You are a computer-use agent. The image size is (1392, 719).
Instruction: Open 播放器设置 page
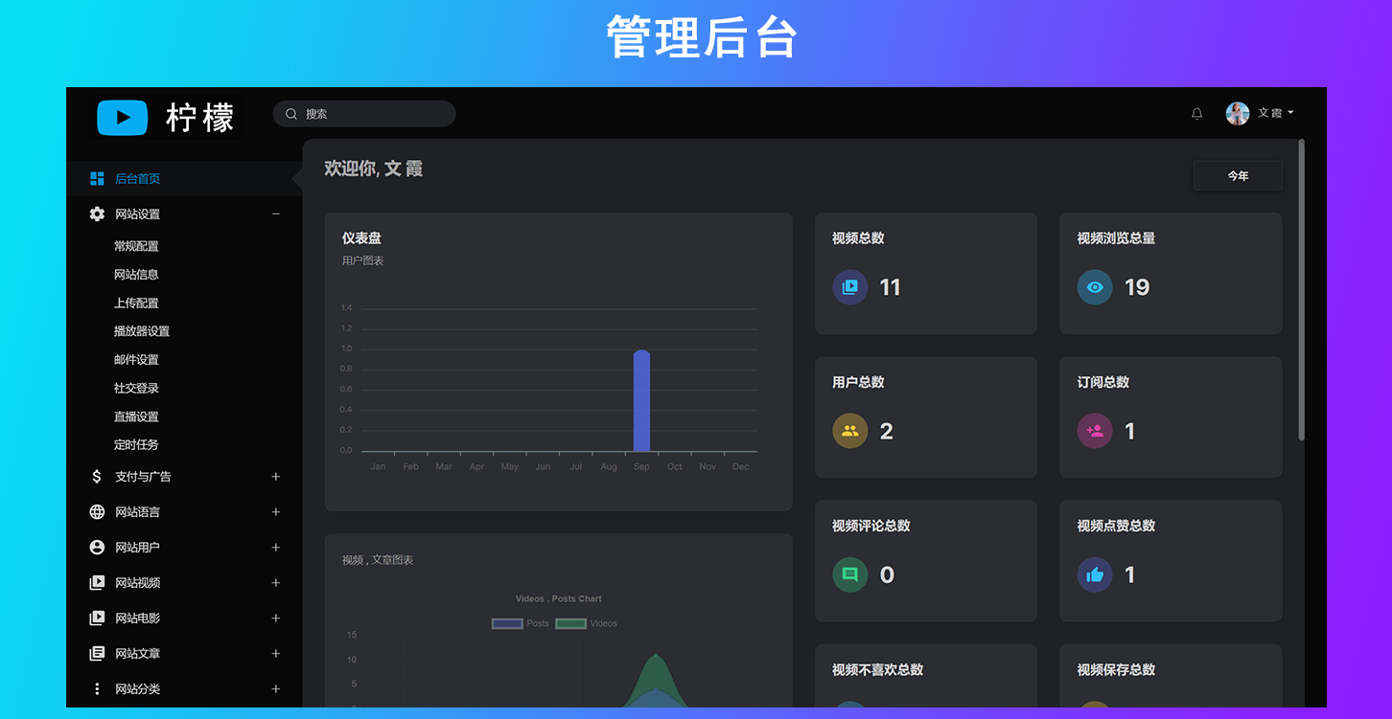[142, 331]
